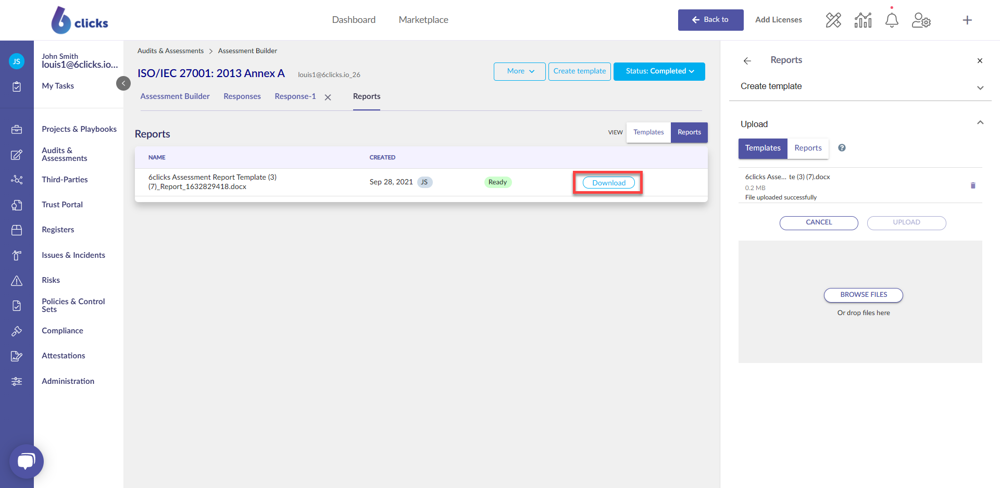Collapse the sidebar with the arrow button
The height and width of the screenshot is (488, 1000).
coord(123,83)
